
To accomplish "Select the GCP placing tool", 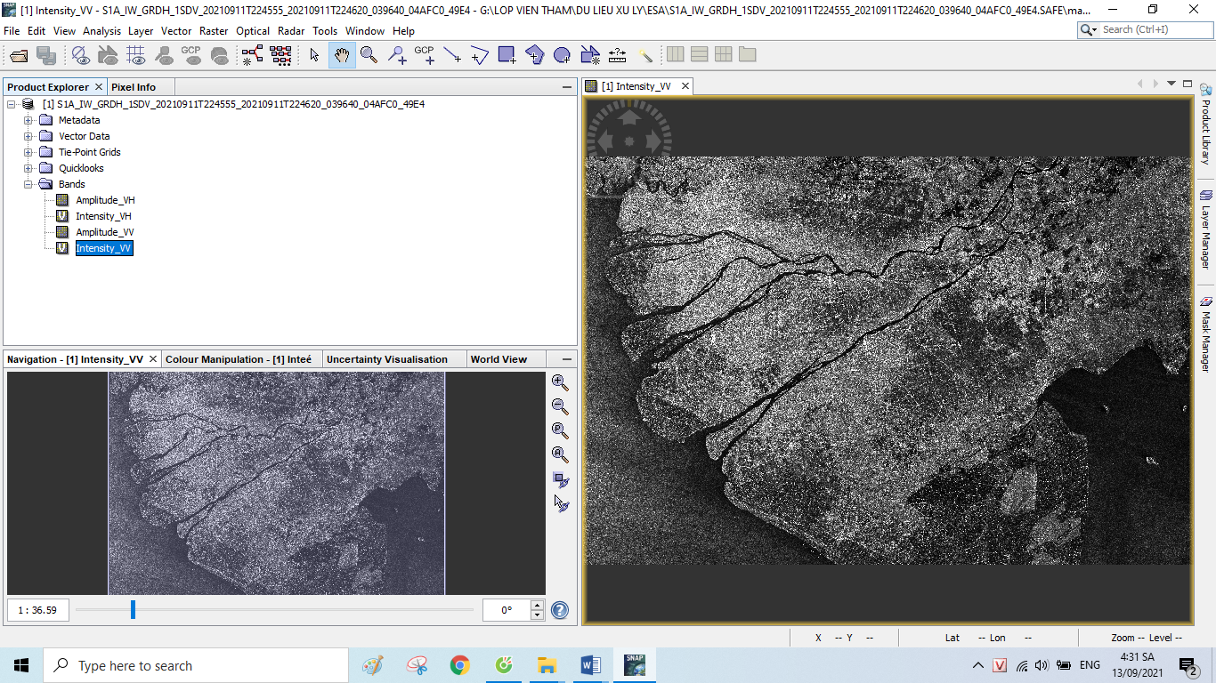I will pos(425,55).
